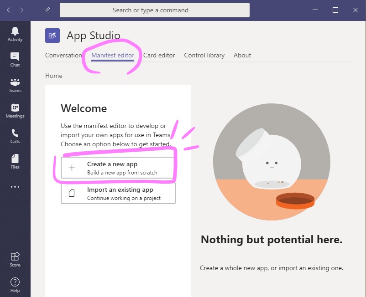This screenshot has height=297, width=366.
Task: Open Help from the sidebar
Action: coord(15,285)
